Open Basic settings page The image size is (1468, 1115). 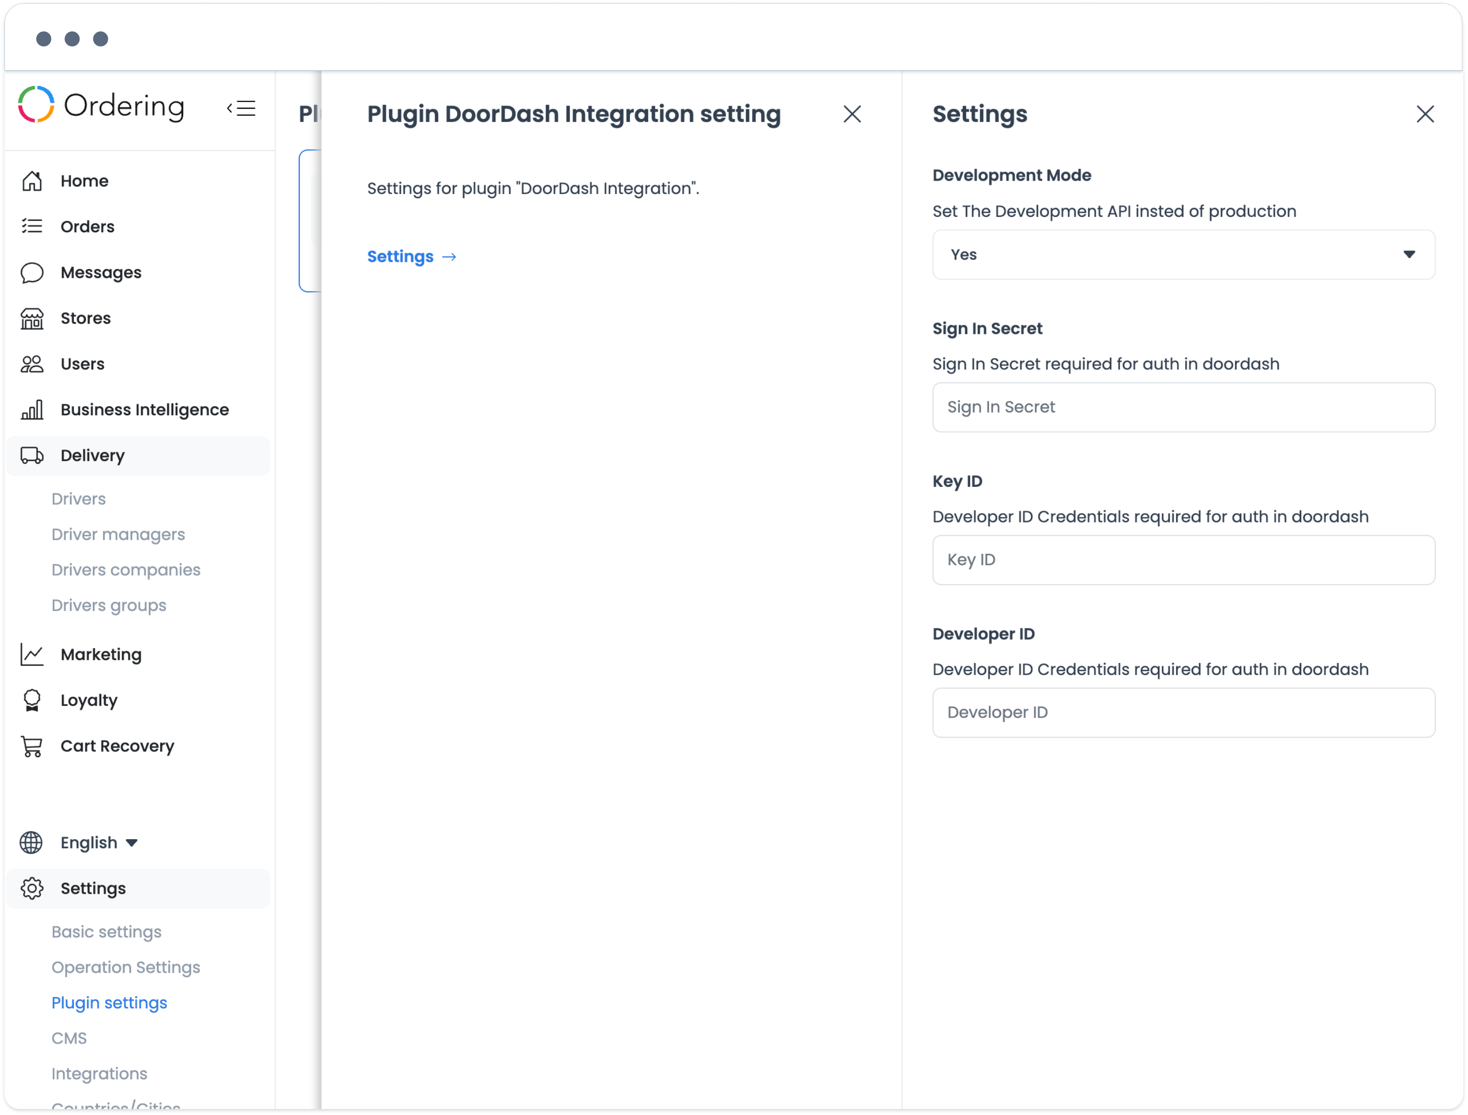click(106, 932)
